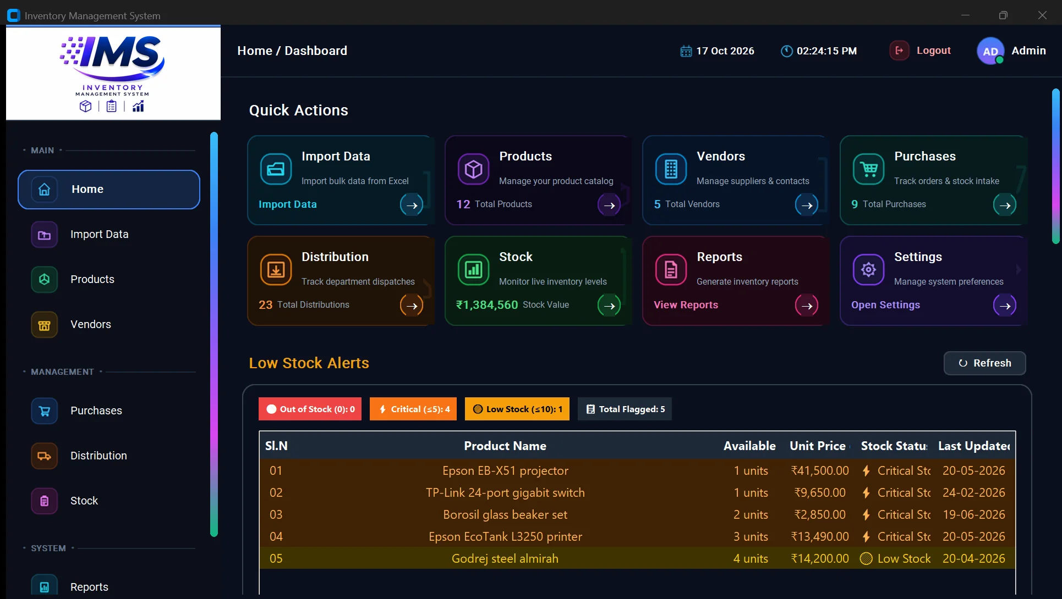Select the Godrej steel almirah row

coord(637,559)
